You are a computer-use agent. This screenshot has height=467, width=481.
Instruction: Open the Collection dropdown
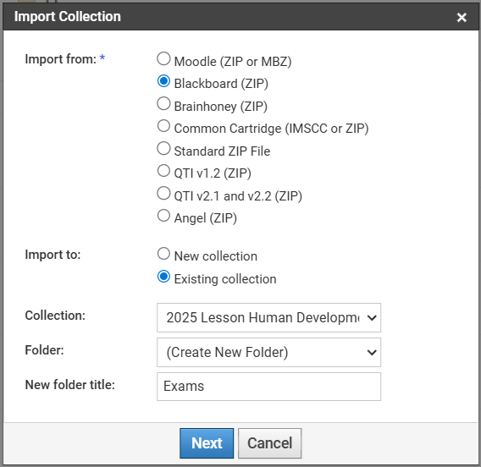click(x=268, y=317)
